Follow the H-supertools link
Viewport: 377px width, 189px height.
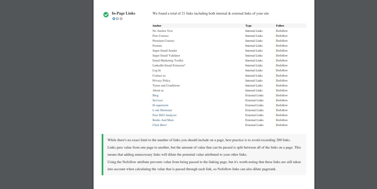pyautogui.click(x=160, y=105)
